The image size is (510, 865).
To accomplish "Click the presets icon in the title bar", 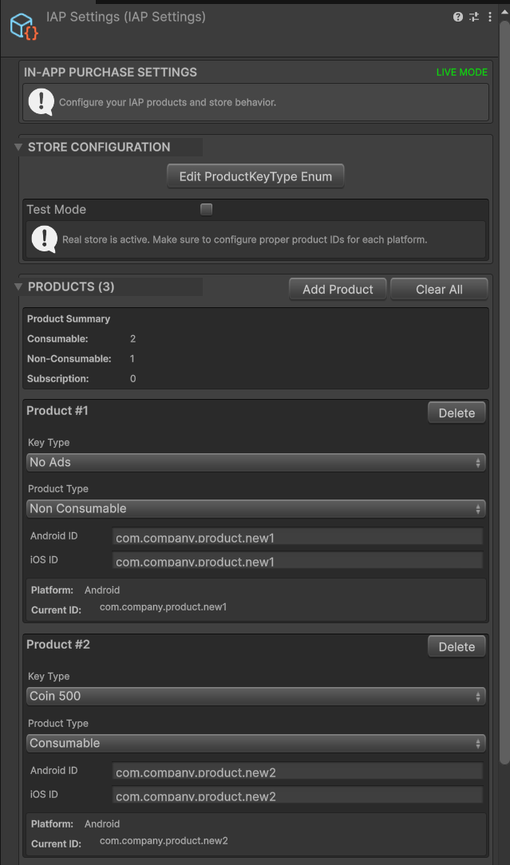I will (474, 17).
